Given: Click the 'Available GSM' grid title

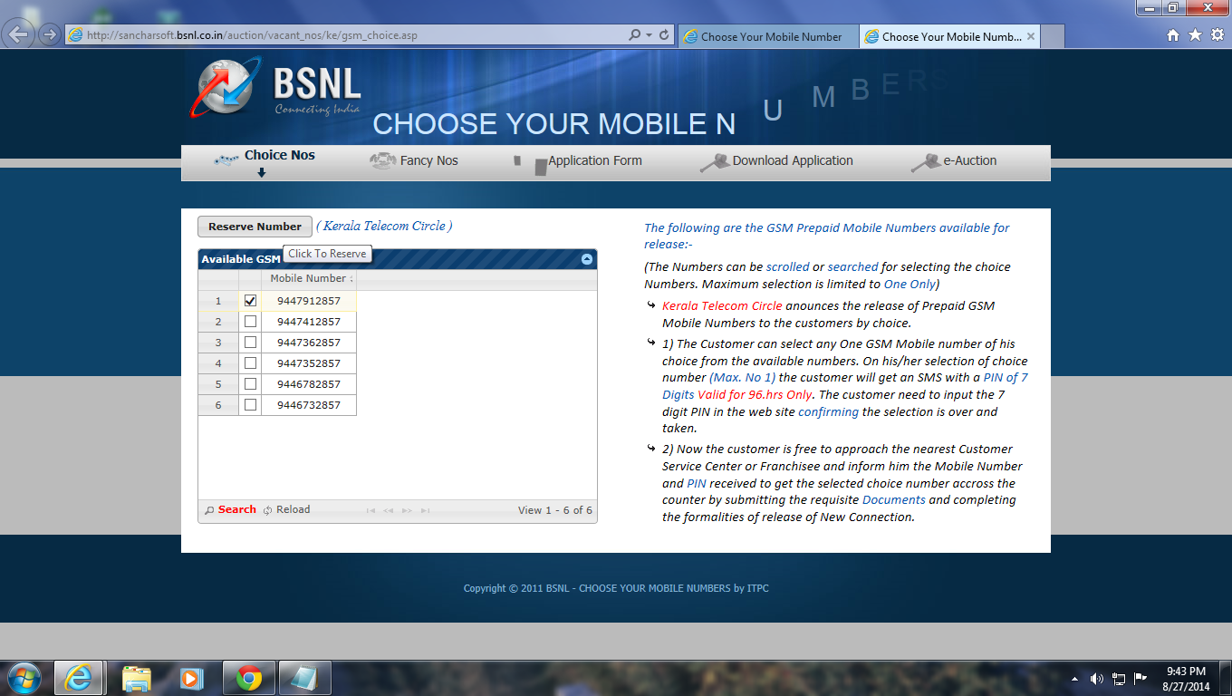Looking at the screenshot, I should [241, 259].
